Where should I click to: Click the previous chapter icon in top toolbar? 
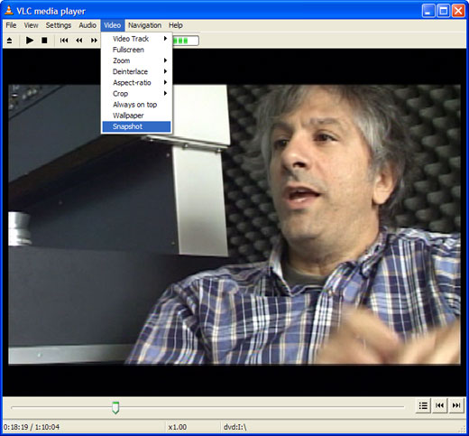coord(64,40)
